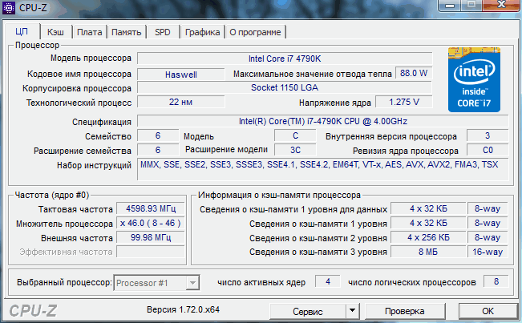Click the Модель value C
Viewport: 522px width, 323px height.
295,135
